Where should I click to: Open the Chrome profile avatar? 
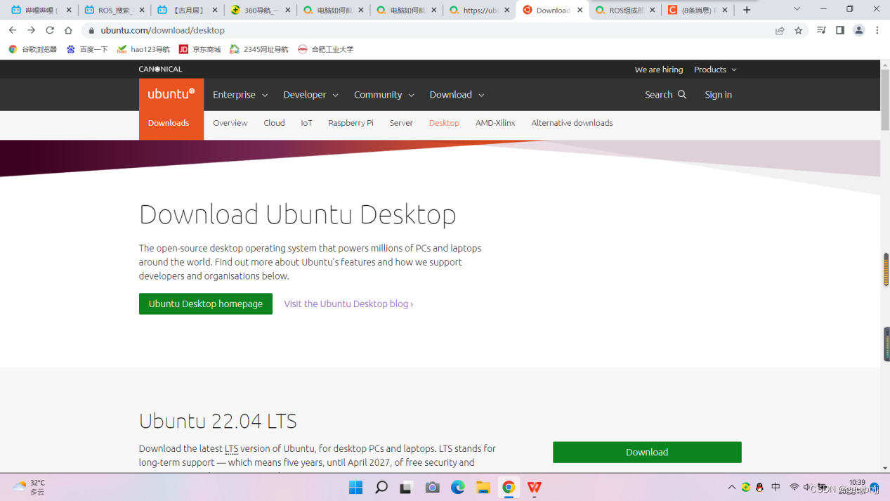[x=858, y=30]
